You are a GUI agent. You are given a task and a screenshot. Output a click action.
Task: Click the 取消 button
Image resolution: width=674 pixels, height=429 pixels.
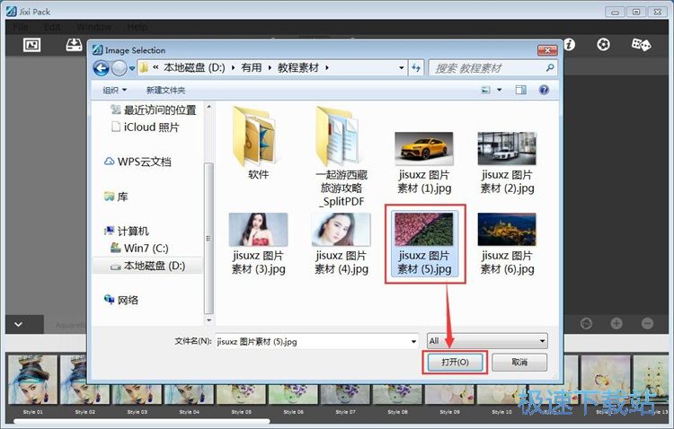[x=519, y=362]
